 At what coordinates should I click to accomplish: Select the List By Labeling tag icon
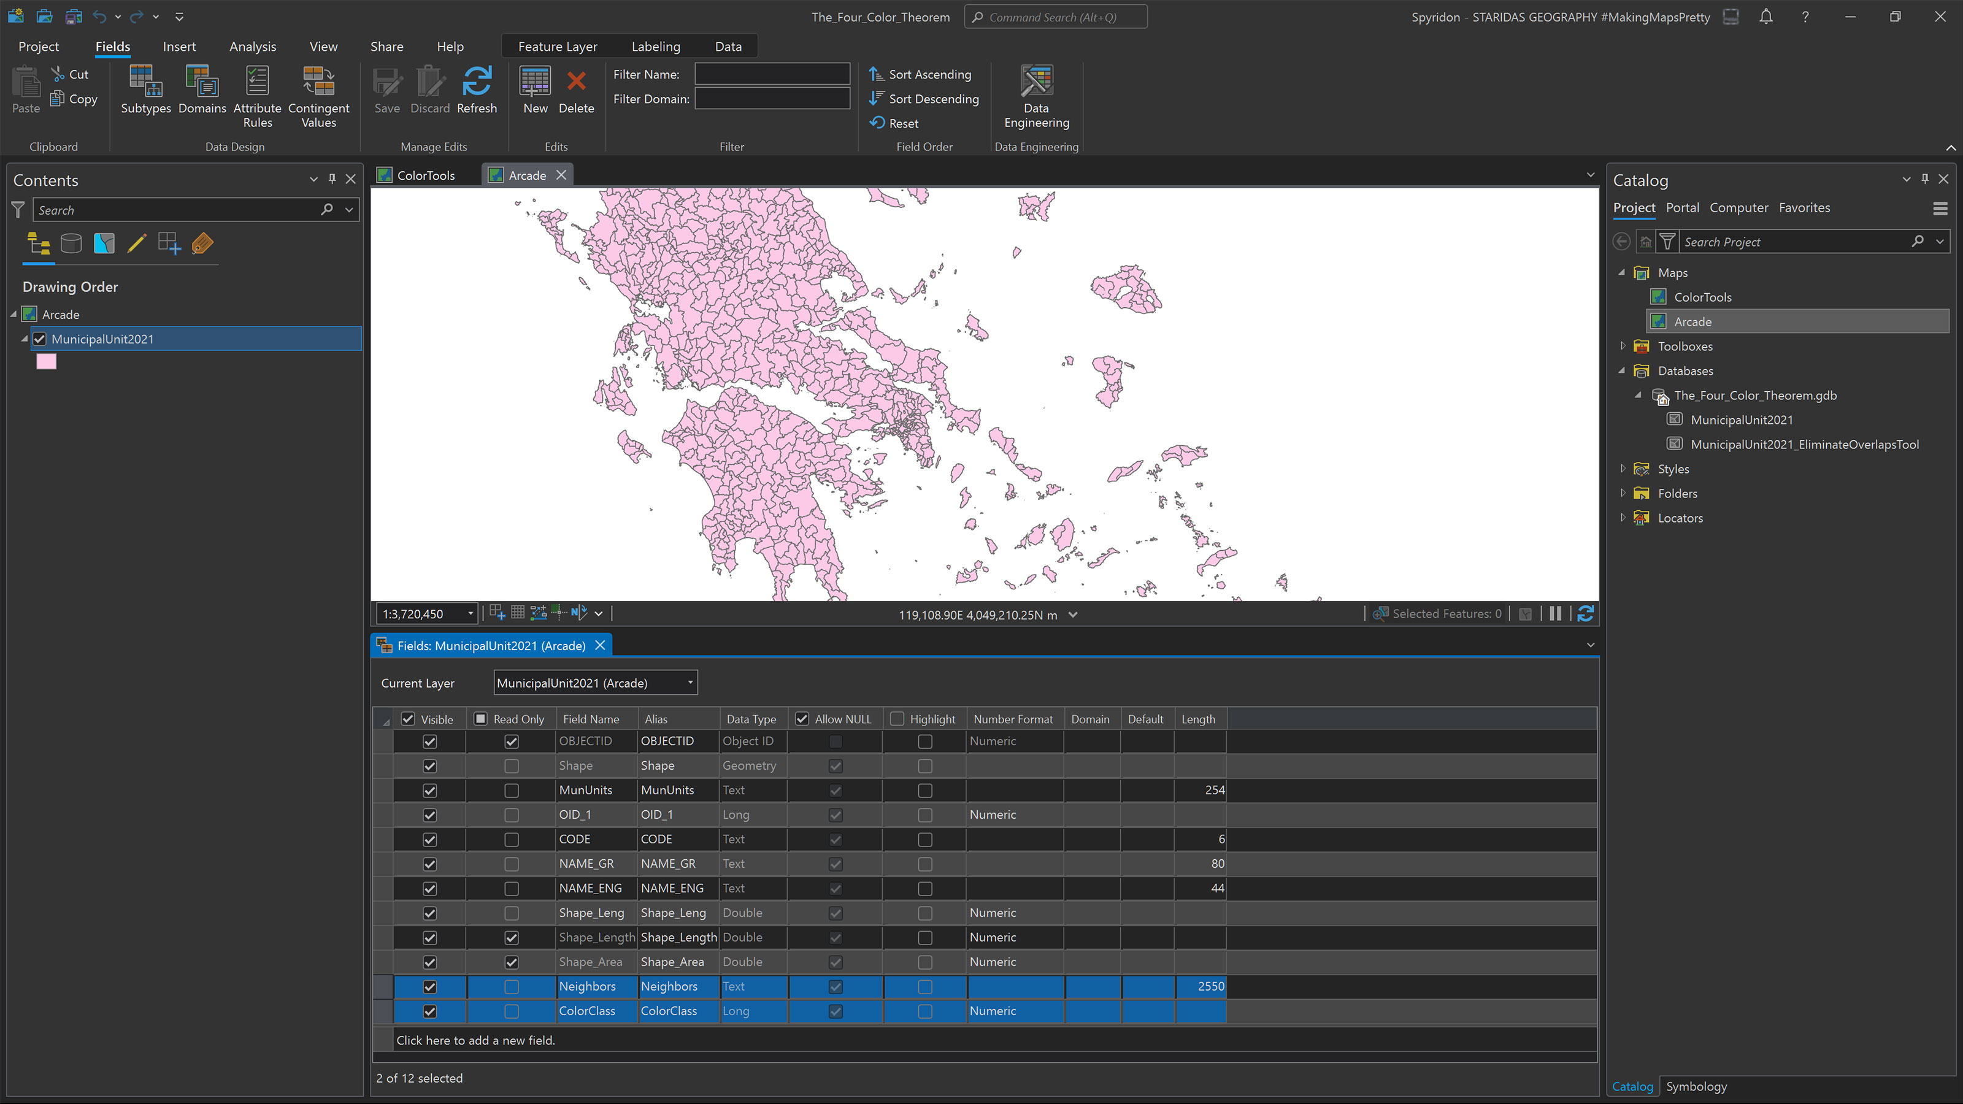[x=201, y=244]
